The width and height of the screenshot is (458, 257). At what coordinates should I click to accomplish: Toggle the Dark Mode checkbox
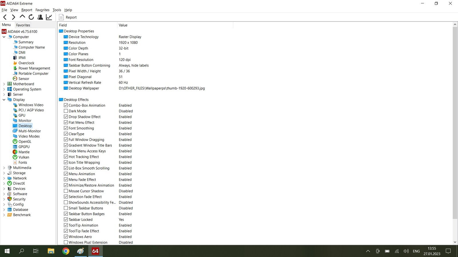[x=66, y=111]
